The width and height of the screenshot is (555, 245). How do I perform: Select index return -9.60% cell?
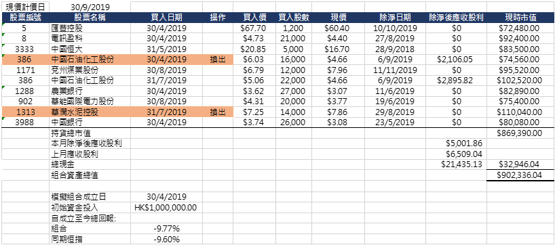pyautogui.click(x=166, y=239)
